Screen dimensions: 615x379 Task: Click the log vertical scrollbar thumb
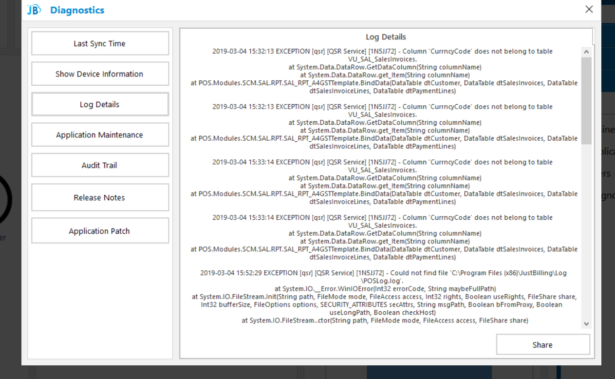click(586, 100)
